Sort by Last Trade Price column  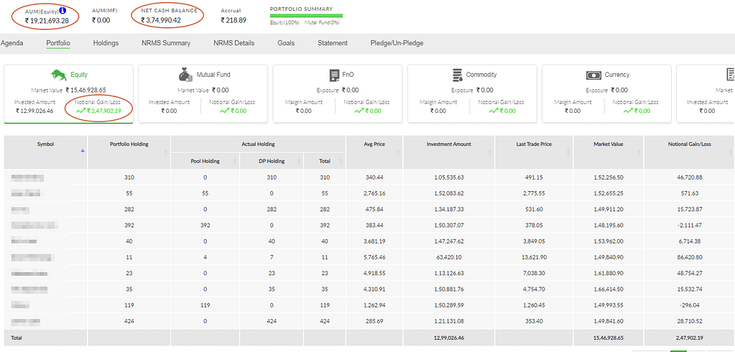568,152
